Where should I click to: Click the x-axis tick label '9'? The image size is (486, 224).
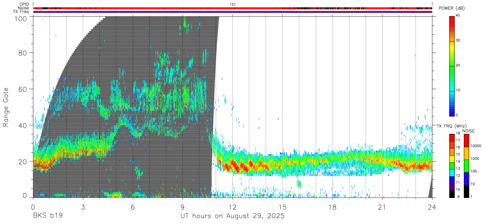click(x=182, y=207)
